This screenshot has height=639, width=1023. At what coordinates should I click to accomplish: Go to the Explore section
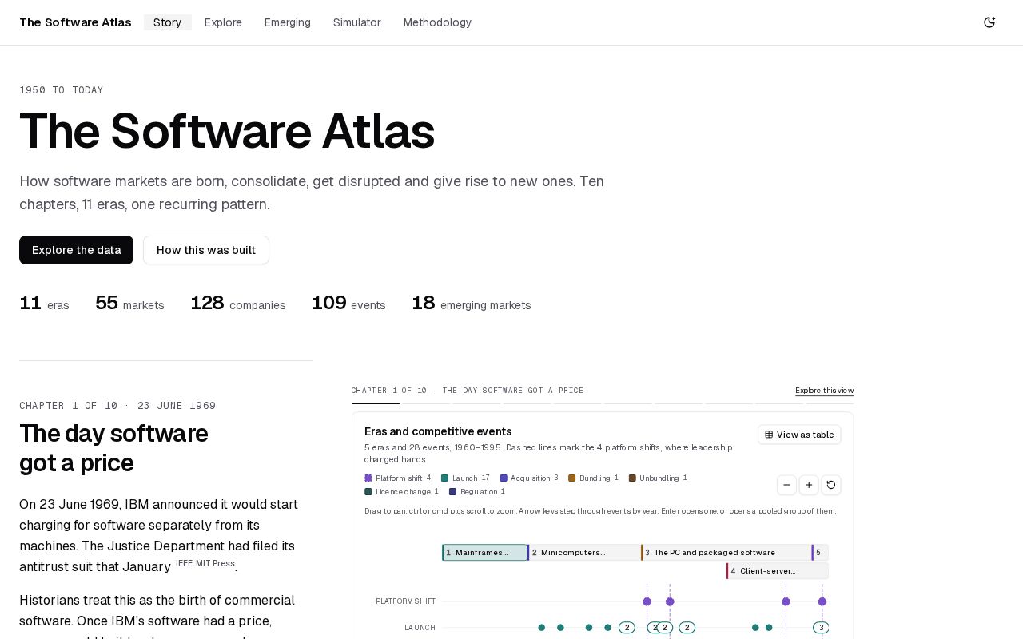coord(223,22)
